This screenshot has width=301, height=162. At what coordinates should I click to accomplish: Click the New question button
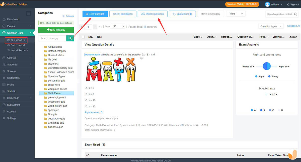pos(95,14)
